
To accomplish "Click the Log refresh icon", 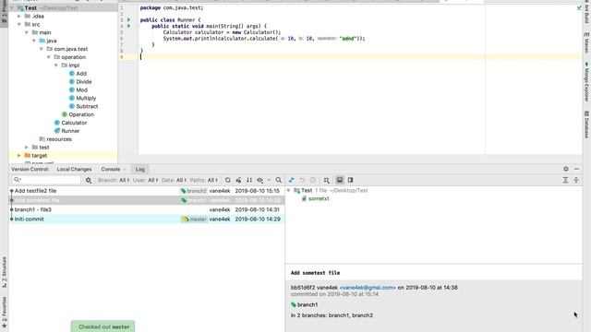I will pos(228,181).
